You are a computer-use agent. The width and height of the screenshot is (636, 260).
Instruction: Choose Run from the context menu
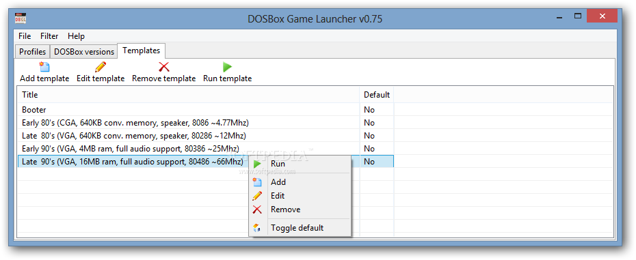click(x=300, y=164)
